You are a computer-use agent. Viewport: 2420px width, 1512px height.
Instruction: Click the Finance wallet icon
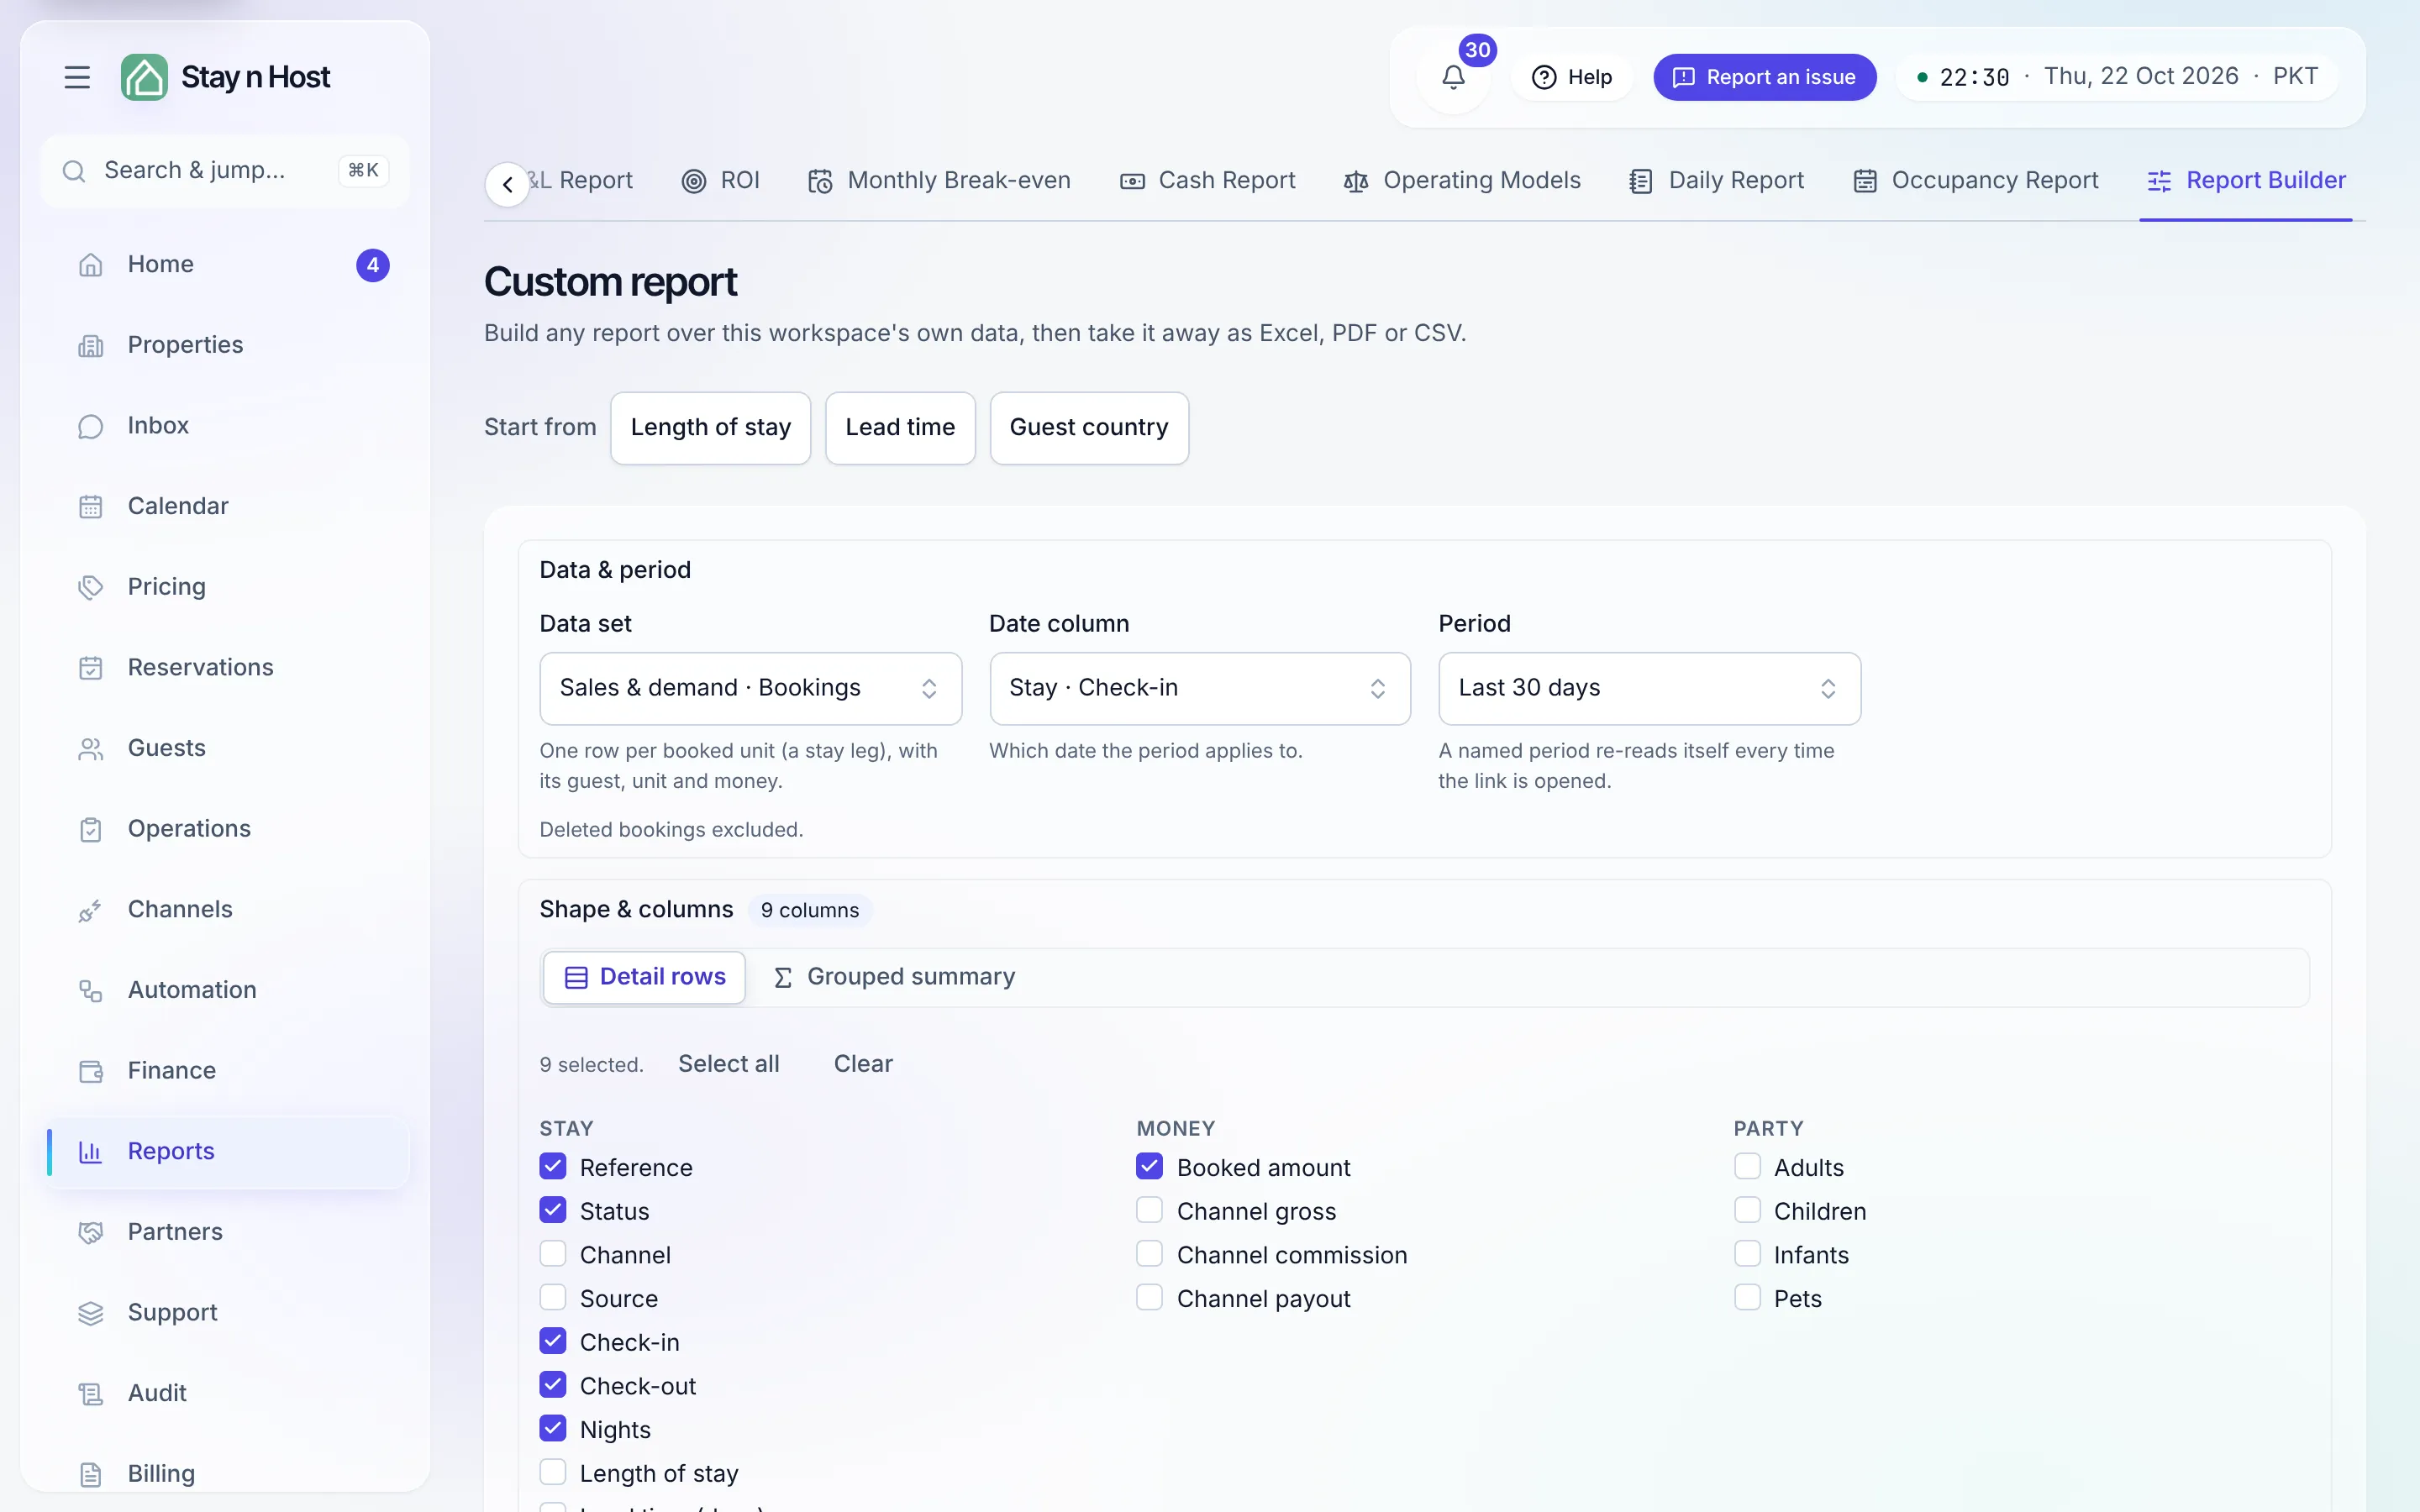[x=91, y=1072]
